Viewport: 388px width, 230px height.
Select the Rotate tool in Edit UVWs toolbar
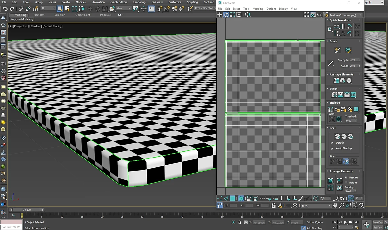coord(226,15)
